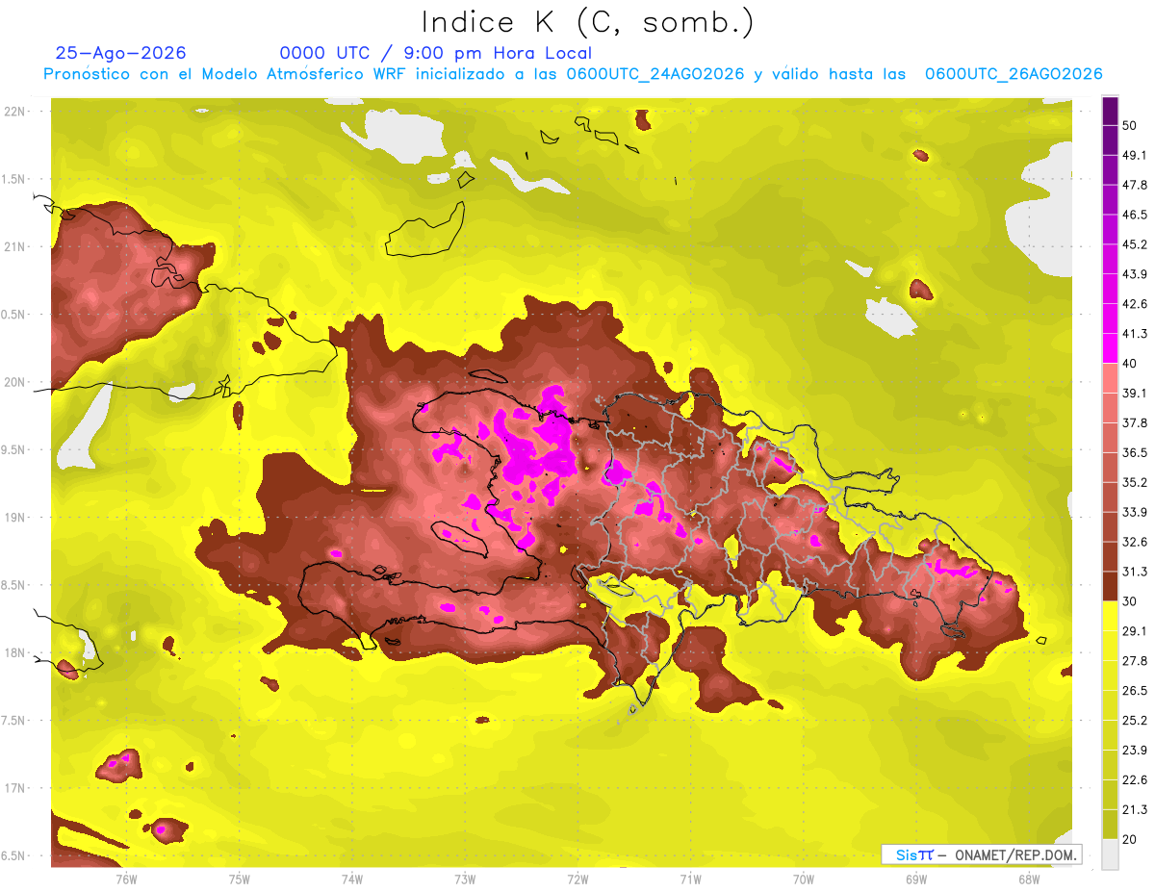Click the colorbar value "32.6"
This screenshot has height=892, width=1155.
coord(1134,542)
